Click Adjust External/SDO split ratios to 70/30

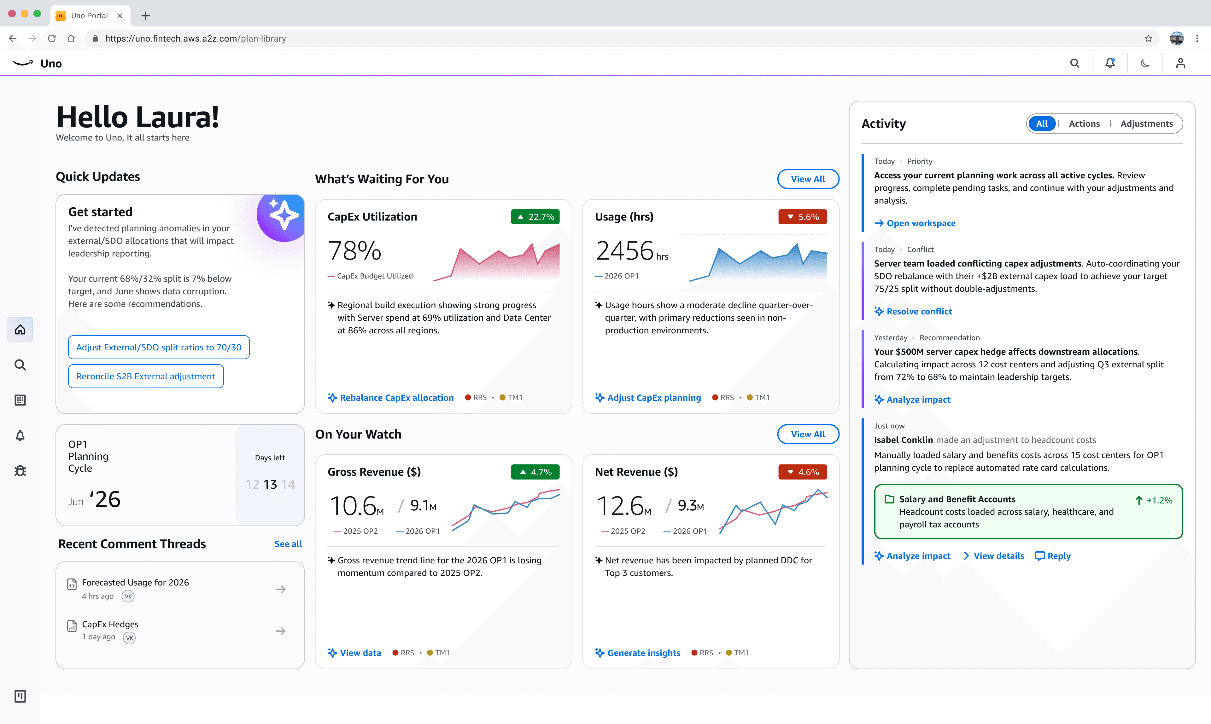pyautogui.click(x=159, y=347)
